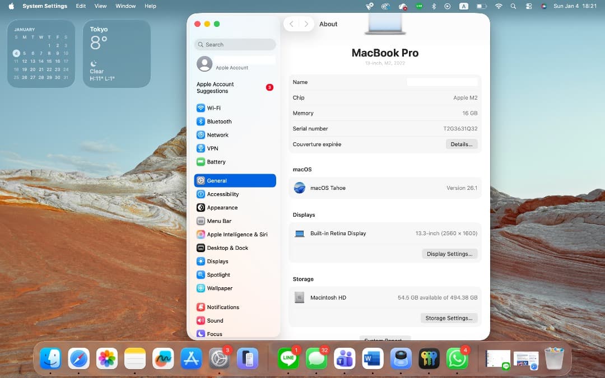This screenshot has height=378, width=605.
Task: Open Notifications settings
Action: [x=222, y=307]
